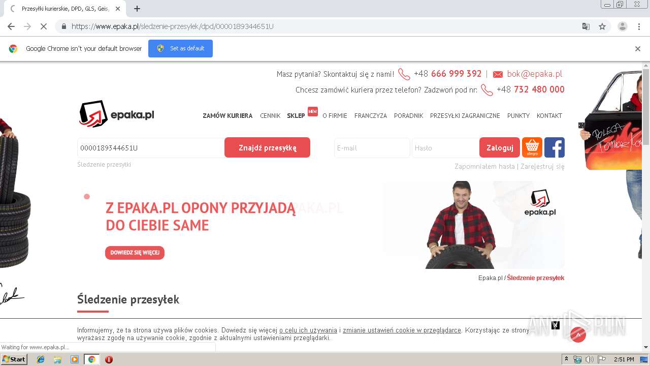Viewport: 650px width, 366px height.
Task: Click Set as default button
Action: (180, 48)
